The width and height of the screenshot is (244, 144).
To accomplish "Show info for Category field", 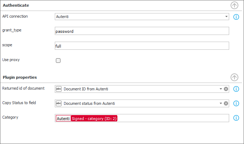I will point(236,118).
